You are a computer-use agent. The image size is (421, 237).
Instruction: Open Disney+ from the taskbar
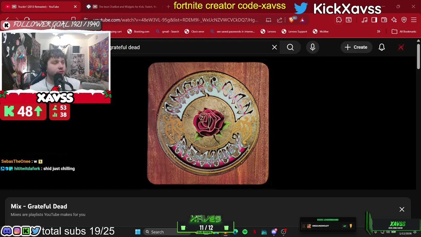point(264,232)
